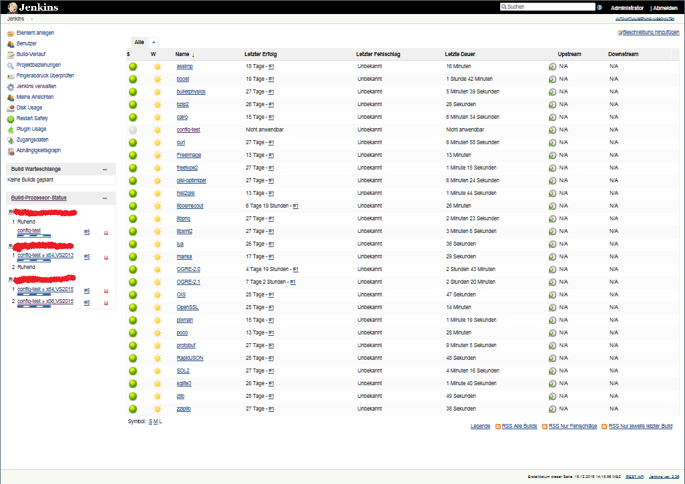The height and width of the screenshot is (484, 685).
Task: Open the Build-Verlauf sidebar icon
Action: (11, 55)
